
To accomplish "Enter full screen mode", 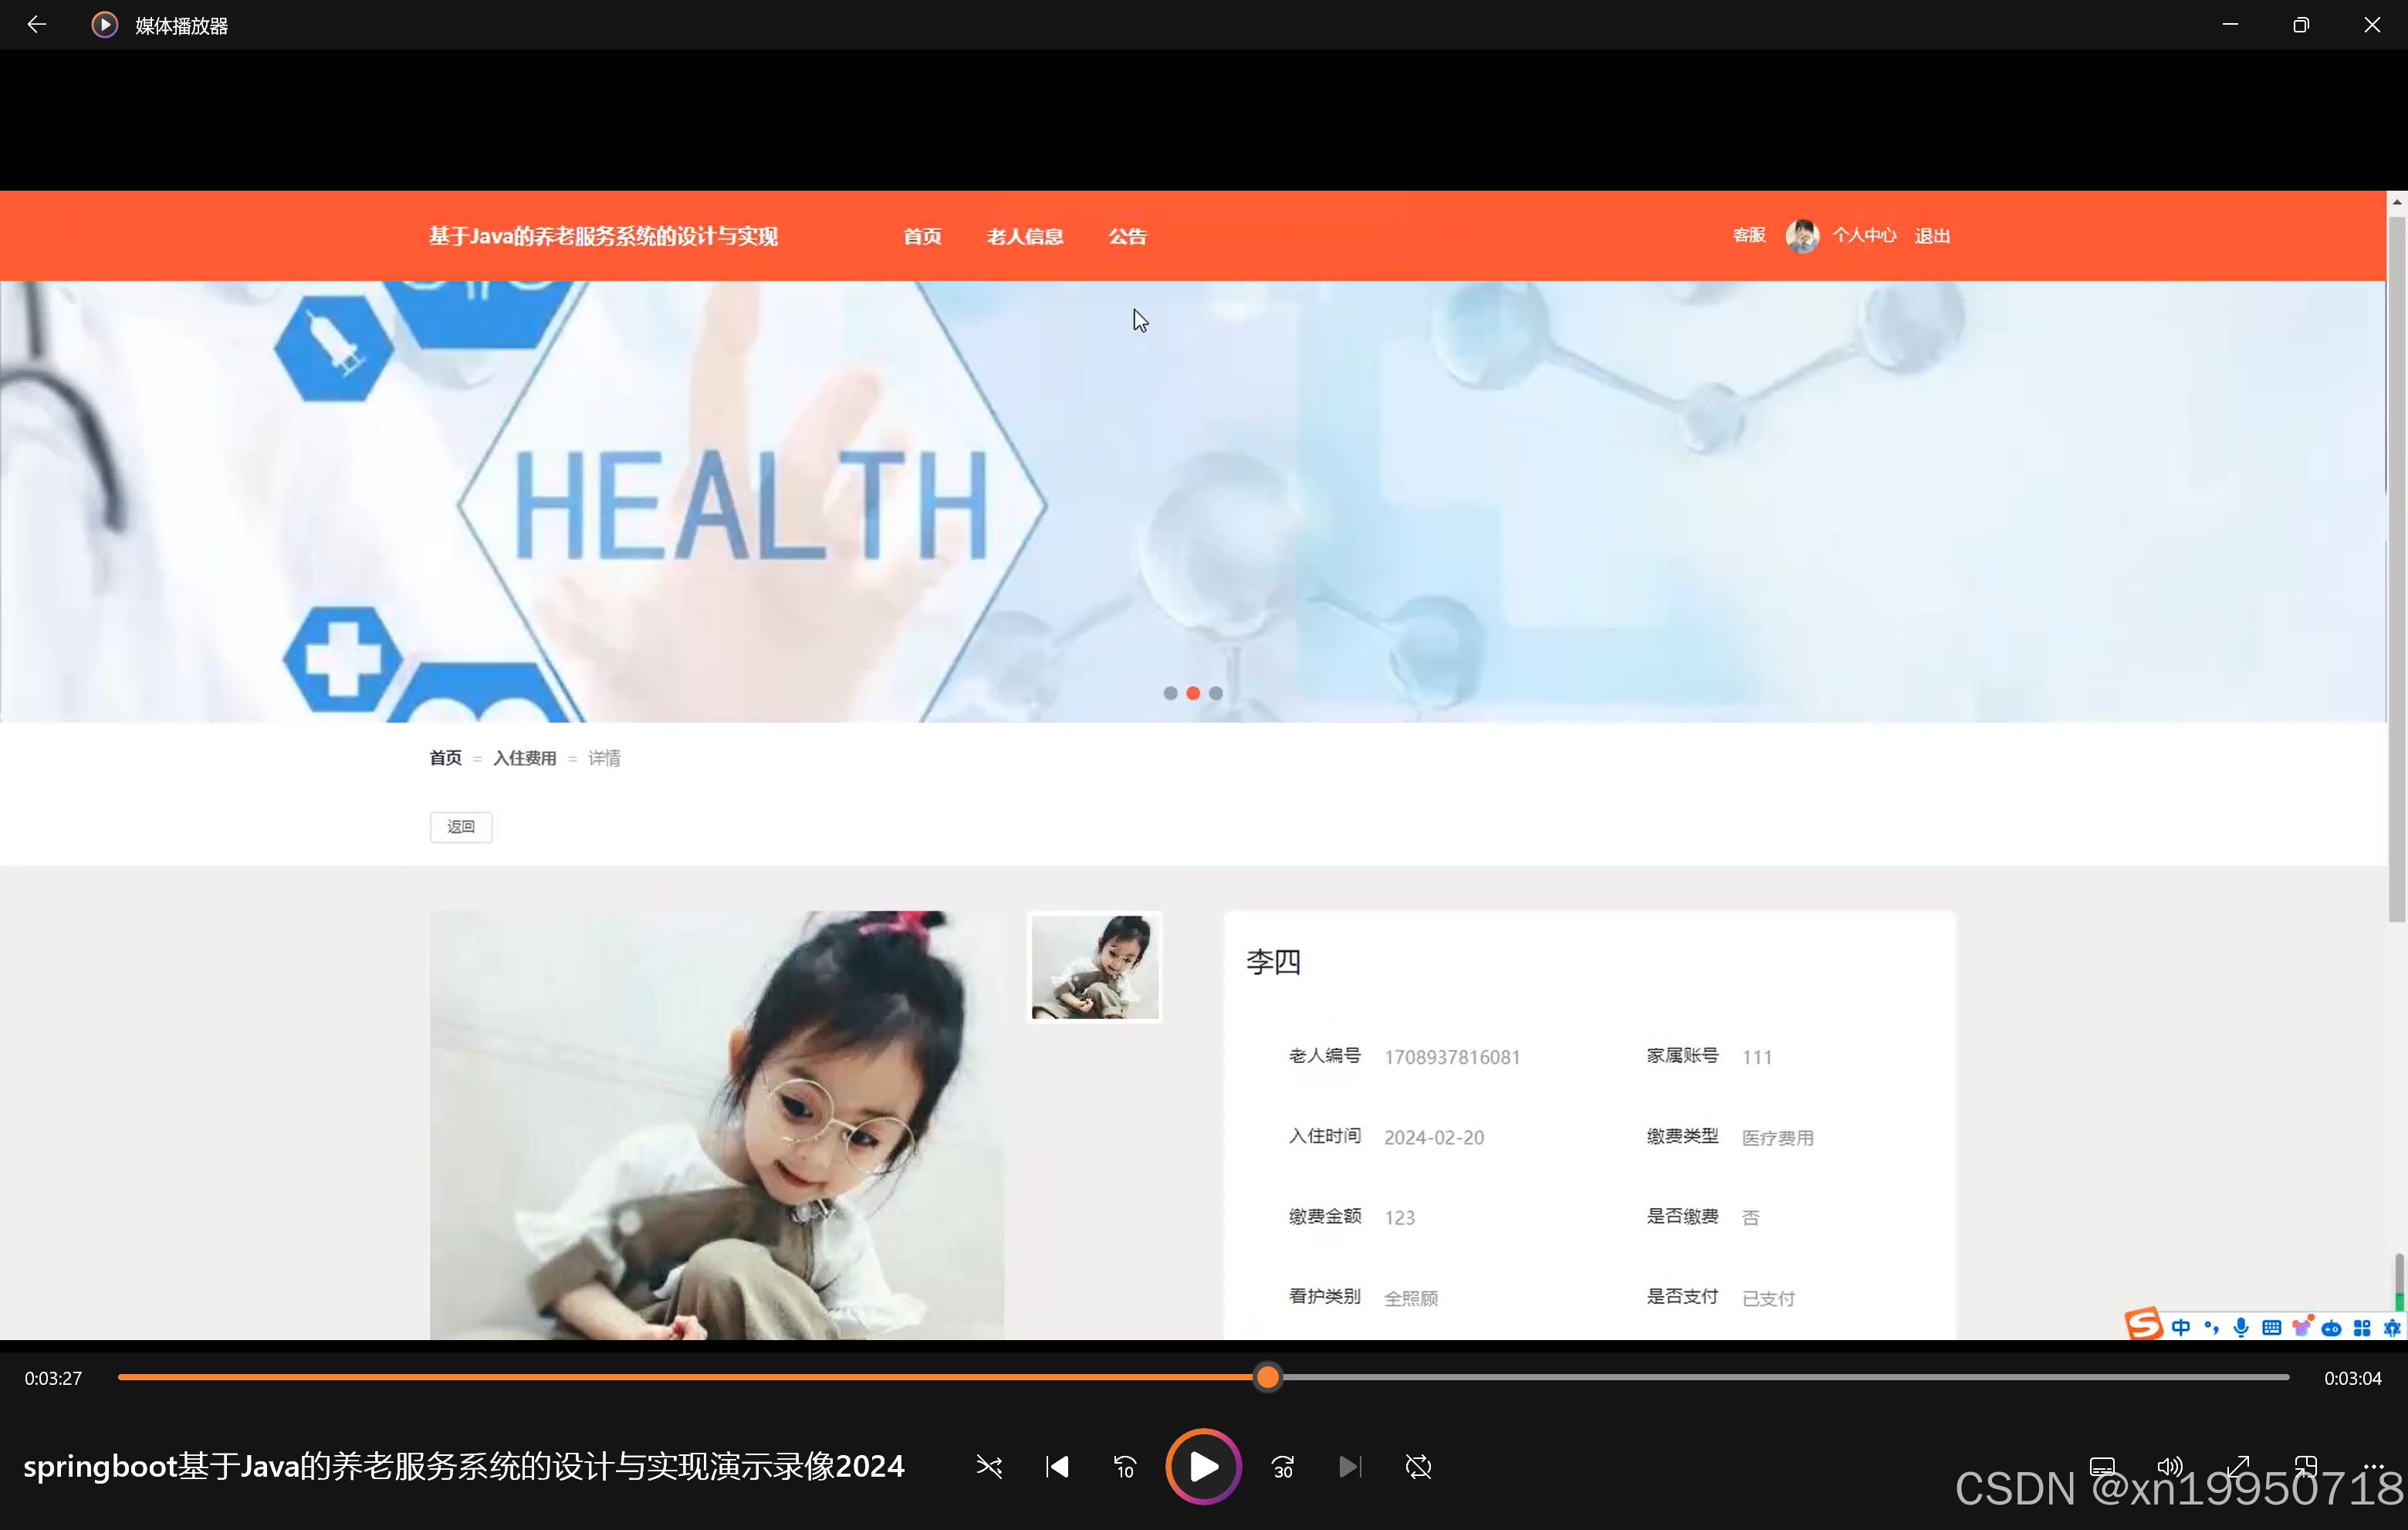I will tap(2238, 1467).
